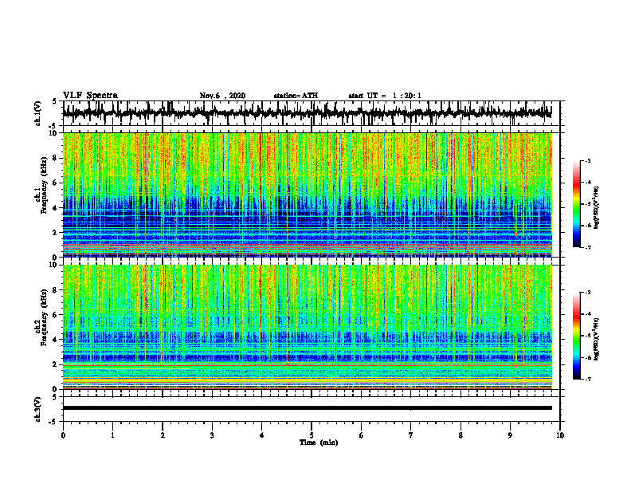Screen dimensions: 631x488
Task: Click the ch.2 color bar "-3" label
Action: pos(587,293)
